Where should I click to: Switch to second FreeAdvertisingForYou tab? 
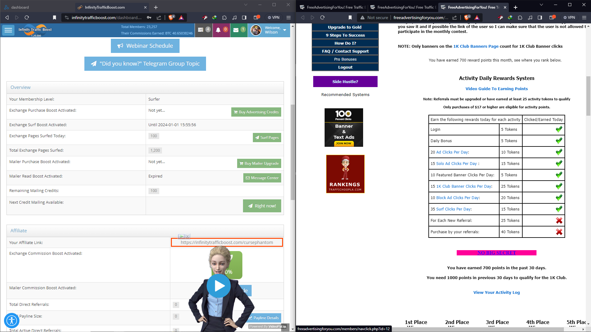click(x=403, y=7)
